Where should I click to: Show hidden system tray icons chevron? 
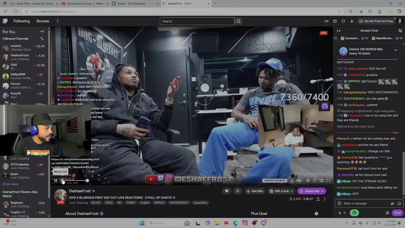point(347,223)
